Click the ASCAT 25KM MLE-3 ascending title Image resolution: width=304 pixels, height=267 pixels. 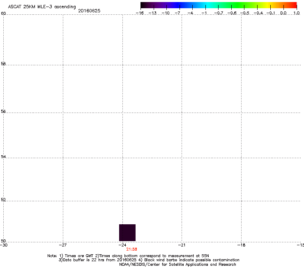(42, 7)
